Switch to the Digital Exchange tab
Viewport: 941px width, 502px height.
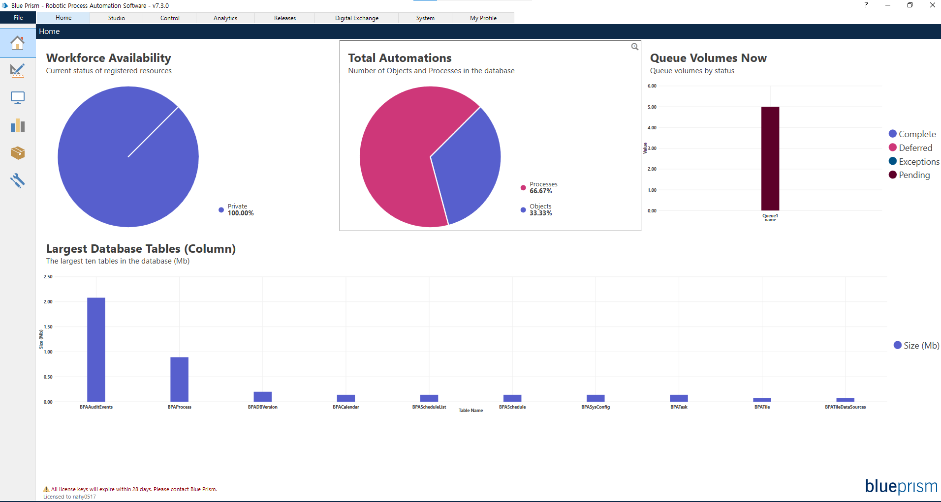(x=357, y=18)
